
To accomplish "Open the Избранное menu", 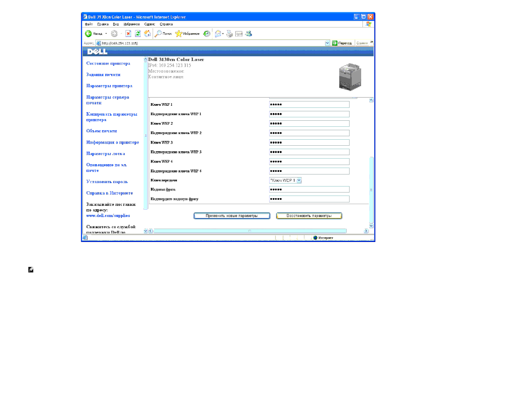I will 132,24.
